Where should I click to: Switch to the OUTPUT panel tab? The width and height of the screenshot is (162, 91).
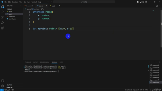pos(35,62)
